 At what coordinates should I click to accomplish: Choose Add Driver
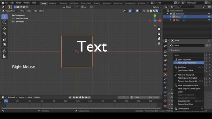(x=188, y=67)
